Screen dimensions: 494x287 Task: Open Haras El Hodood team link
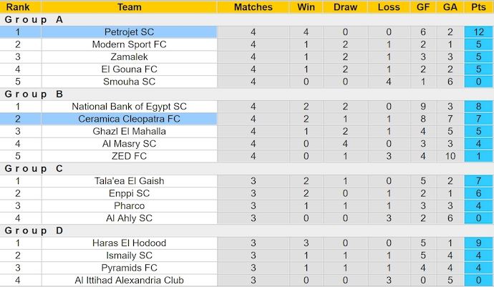coord(129,243)
